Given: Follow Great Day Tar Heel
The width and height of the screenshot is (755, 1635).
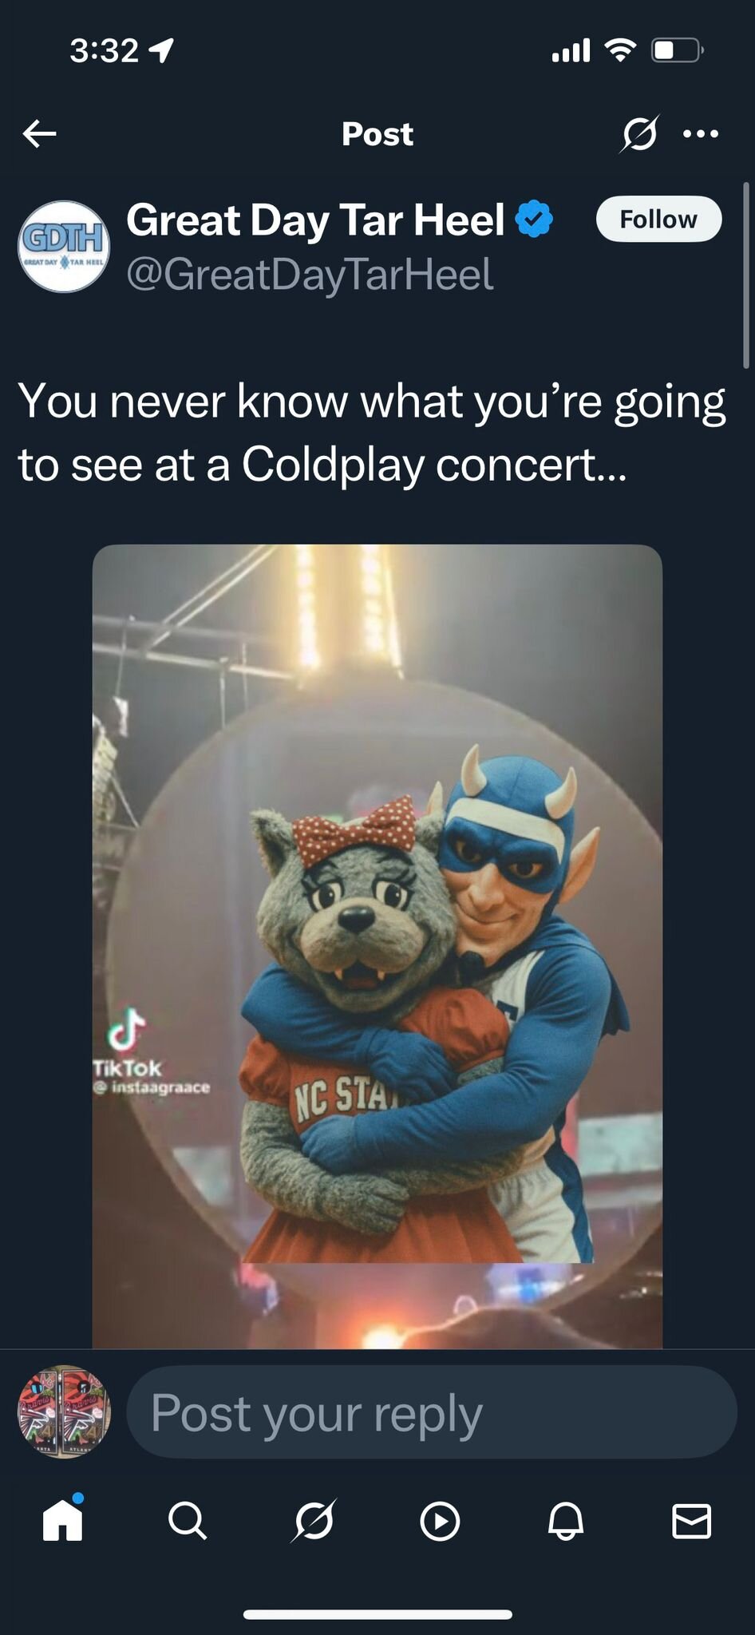Looking at the screenshot, I should [658, 219].
